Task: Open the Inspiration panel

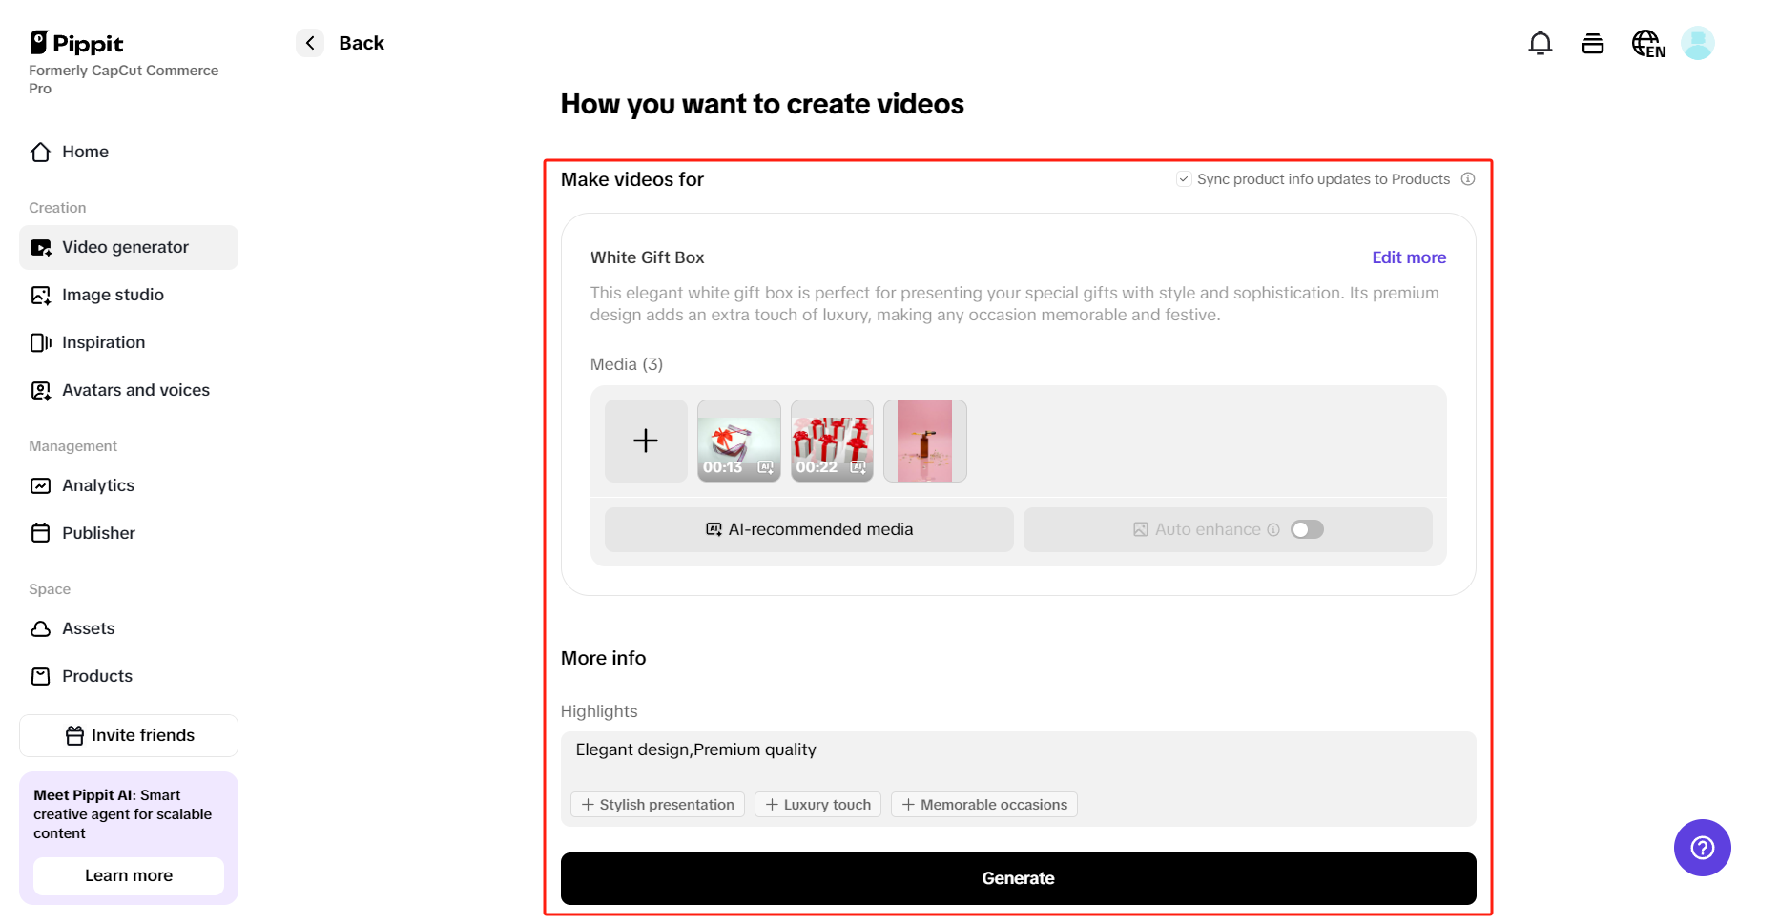Action: tap(103, 342)
